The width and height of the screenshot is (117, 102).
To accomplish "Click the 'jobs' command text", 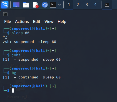I will tap(16, 55).
